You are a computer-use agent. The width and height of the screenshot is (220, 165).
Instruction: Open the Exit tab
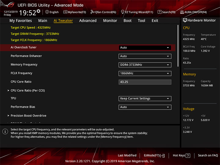click(x=155, y=21)
